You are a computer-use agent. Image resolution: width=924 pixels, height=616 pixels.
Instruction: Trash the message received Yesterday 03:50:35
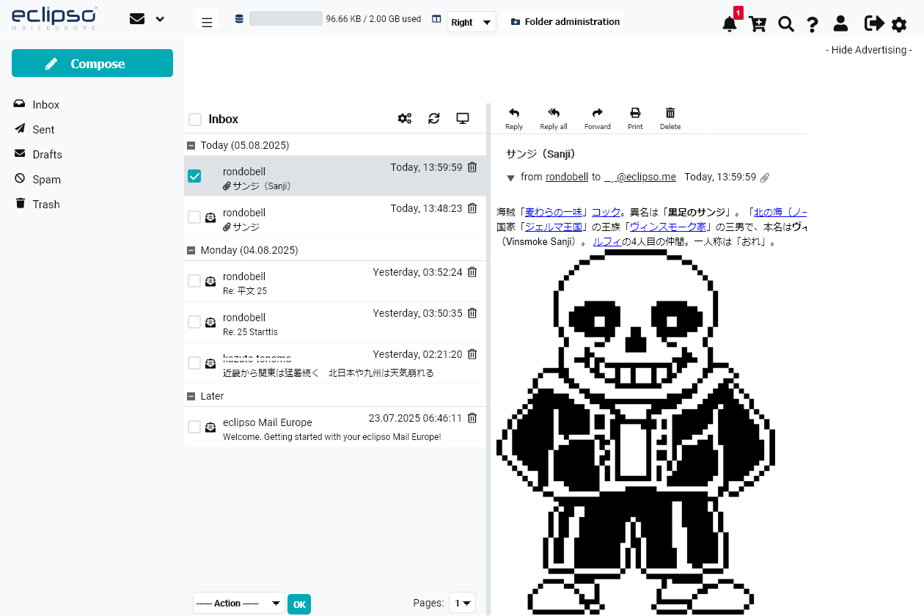point(472,313)
